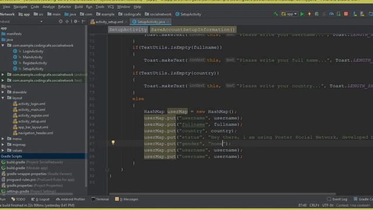Click the Terminal tool window icon

[x=93, y=199]
